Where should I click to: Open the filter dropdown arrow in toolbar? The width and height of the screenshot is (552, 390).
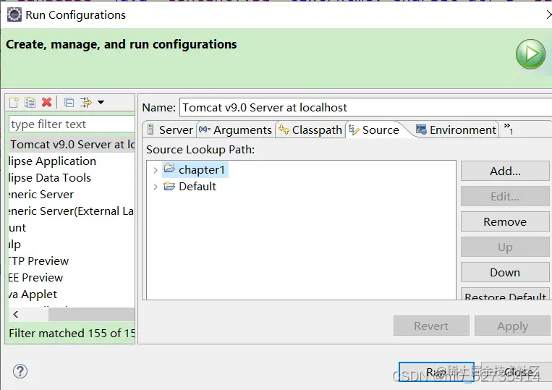tap(101, 103)
